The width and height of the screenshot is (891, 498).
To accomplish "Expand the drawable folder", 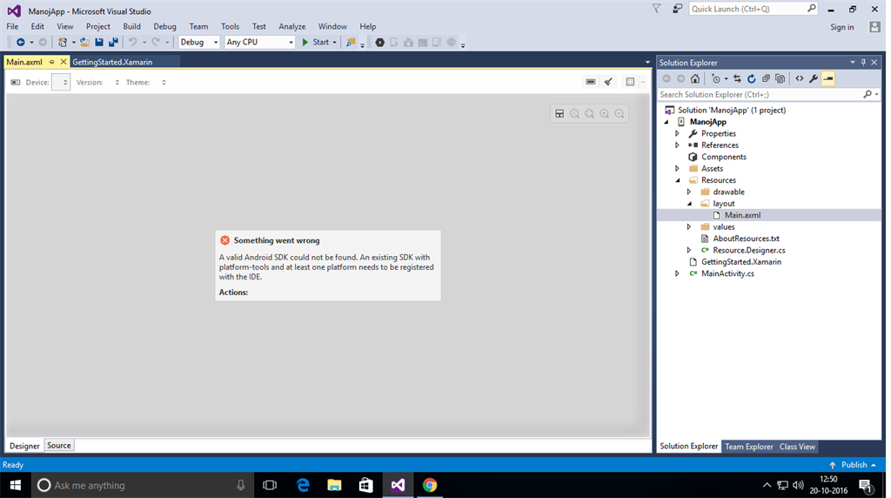I will tap(689, 192).
